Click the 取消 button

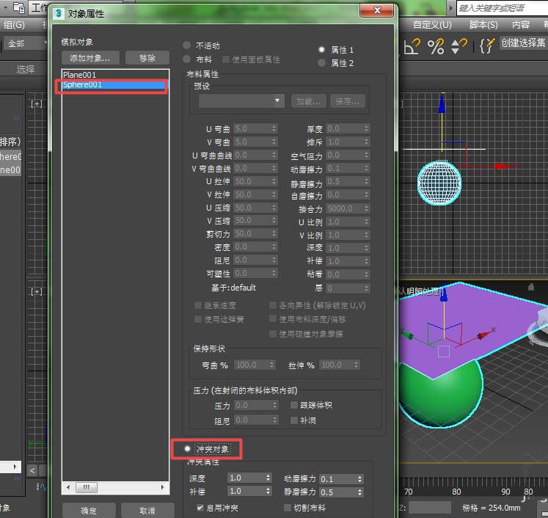tap(147, 511)
